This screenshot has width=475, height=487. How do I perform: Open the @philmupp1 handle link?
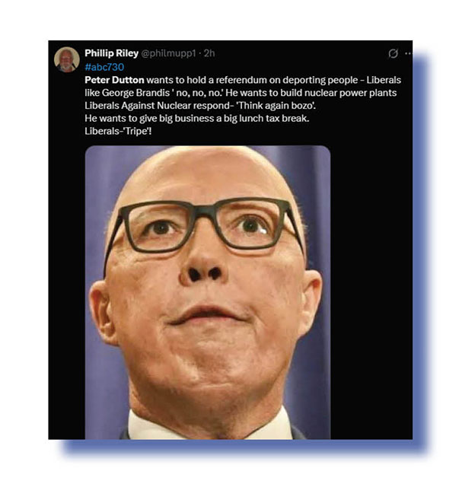pyautogui.click(x=168, y=53)
